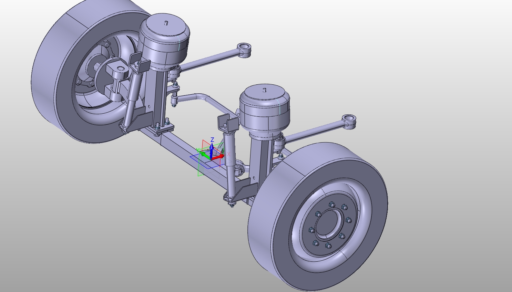Click the Z axis label text

coord(212,139)
